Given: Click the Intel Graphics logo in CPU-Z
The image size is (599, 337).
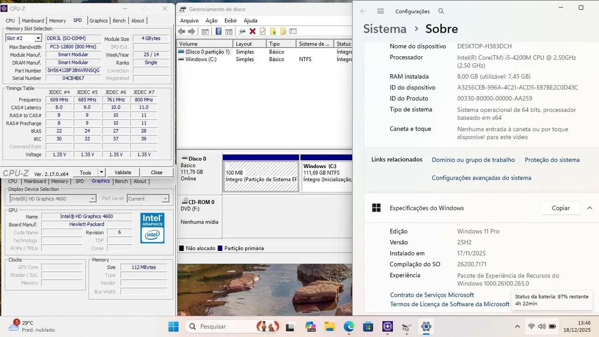Looking at the screenshot, I should point(152,228).
